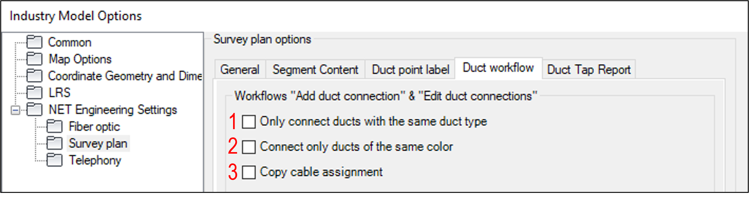Select the Telephony tree item label
This screenshot has width=749, height=198.
95,160
